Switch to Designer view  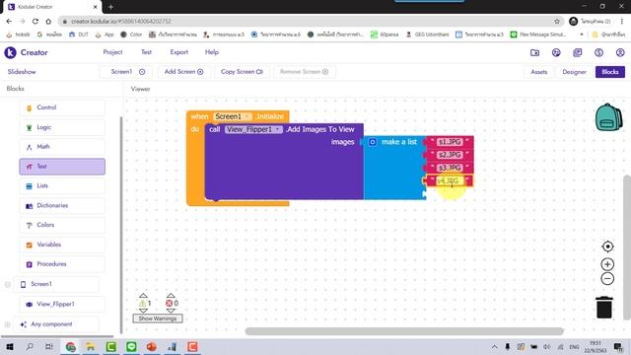(574, 72)
